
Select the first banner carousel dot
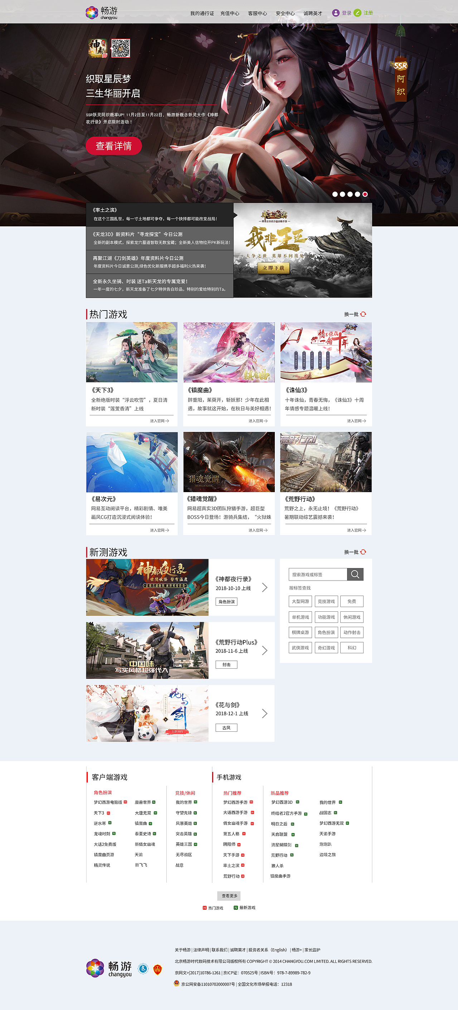[335, 194]
